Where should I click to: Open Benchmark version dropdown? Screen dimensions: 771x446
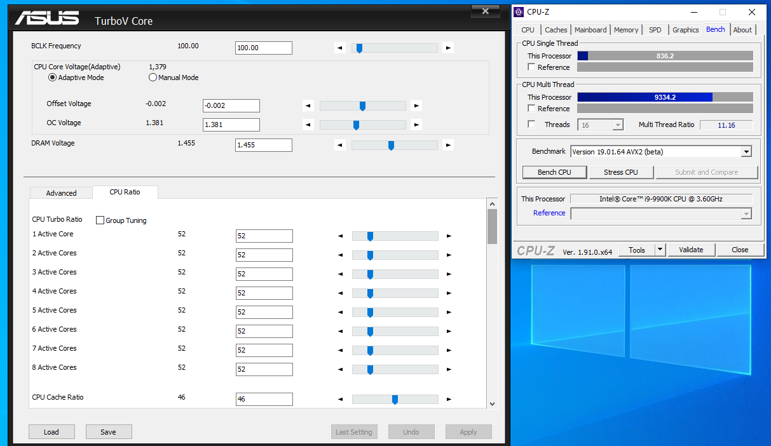(x=746, y=152)
